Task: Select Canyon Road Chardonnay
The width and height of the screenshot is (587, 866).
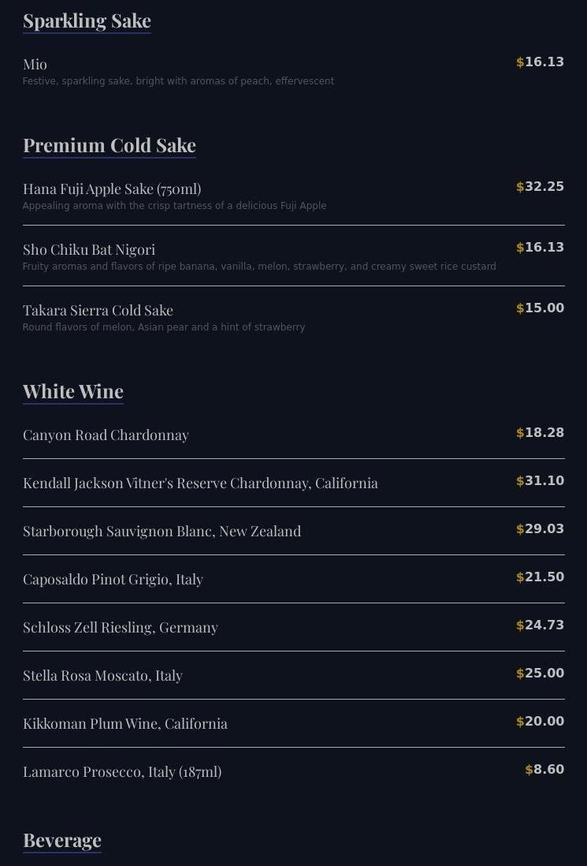Action: pos(293,435)
